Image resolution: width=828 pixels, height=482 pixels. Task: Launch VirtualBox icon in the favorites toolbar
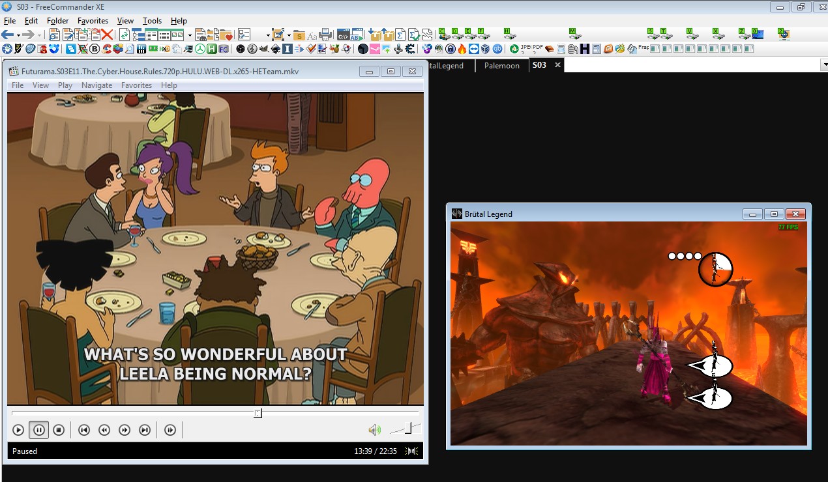pyautogui.click(x=486, y=49)
